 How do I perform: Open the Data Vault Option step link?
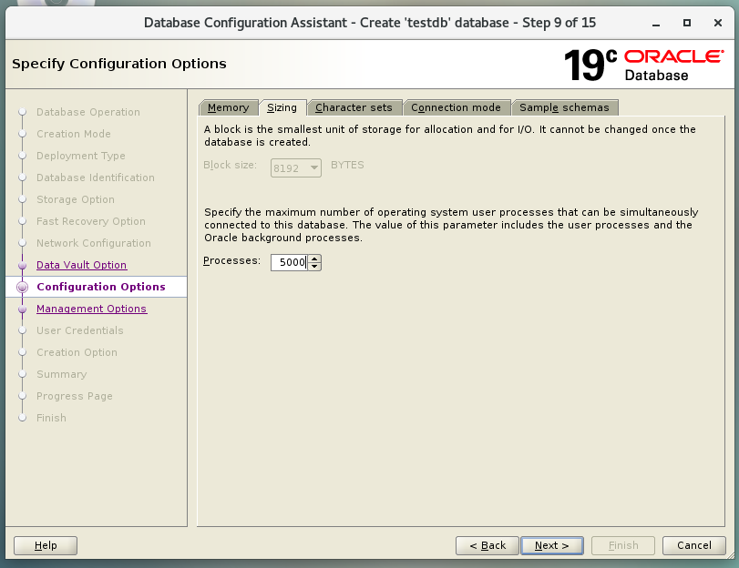(x=81, y=265)
